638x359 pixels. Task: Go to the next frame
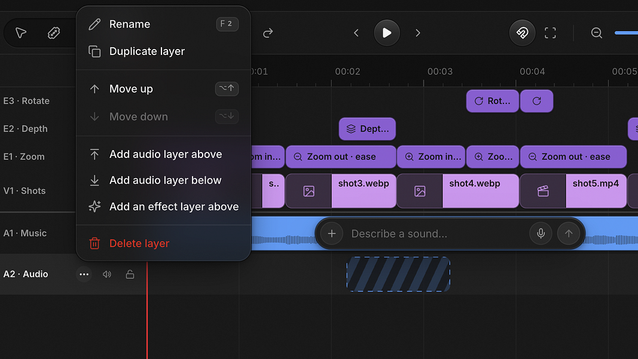pos(418,33)
